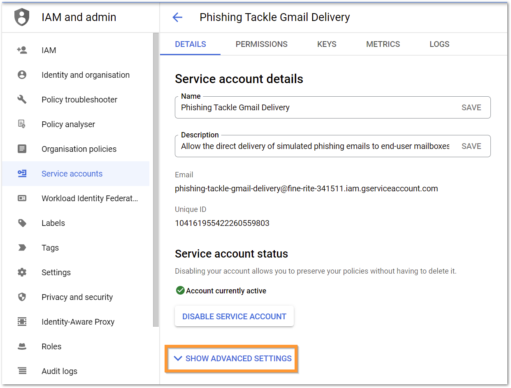
Task: Click the Policy troubleshooter wrench icon
Action: 22,100
